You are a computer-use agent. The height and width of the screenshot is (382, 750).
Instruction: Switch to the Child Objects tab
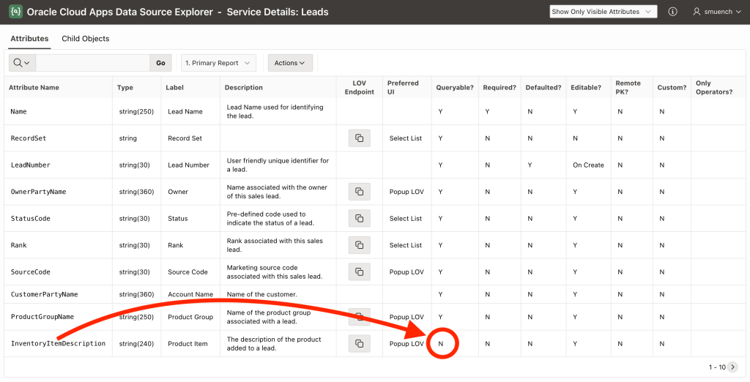point(86,39)
